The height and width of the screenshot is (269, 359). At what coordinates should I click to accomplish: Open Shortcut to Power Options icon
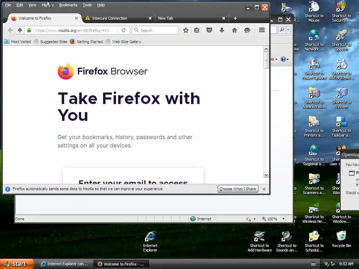[314, 69]
